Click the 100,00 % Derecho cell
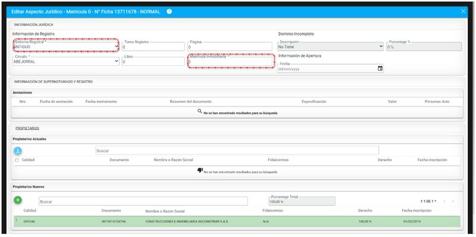This screenshot has height=237, width=476. 365,222
